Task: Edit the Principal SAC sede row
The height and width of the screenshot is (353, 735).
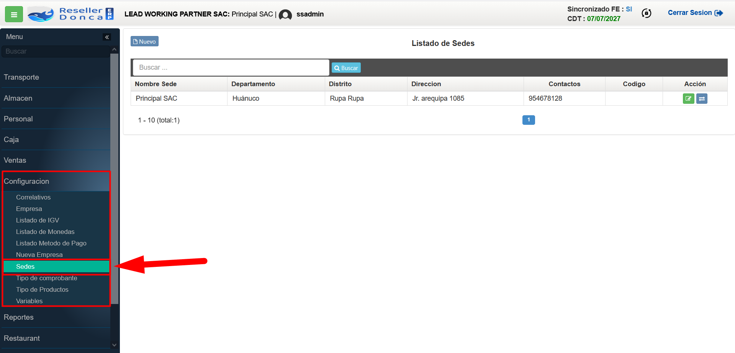Action: [688, 99]
